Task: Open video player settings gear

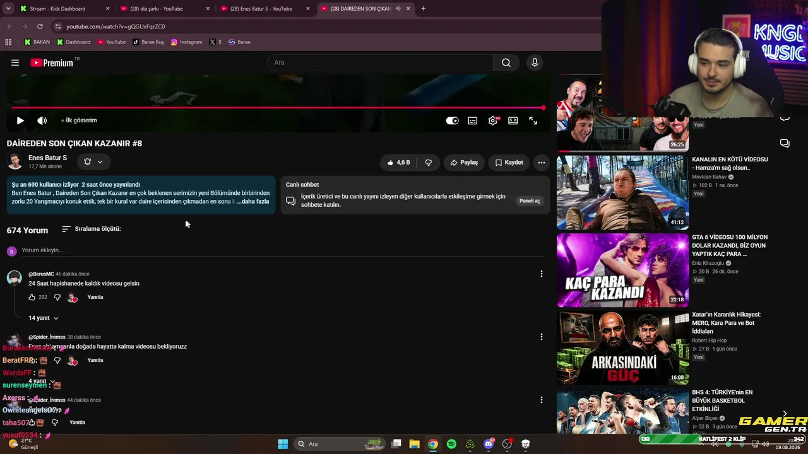Action: pos(493,120)
